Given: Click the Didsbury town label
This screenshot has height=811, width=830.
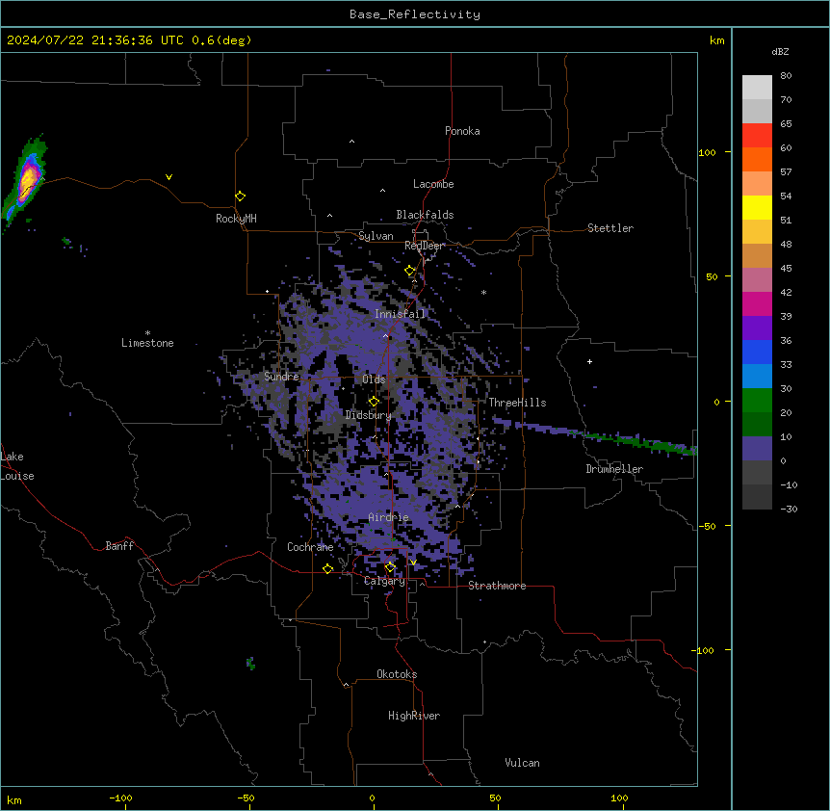Looking at the screenshot, I should 368,415.
